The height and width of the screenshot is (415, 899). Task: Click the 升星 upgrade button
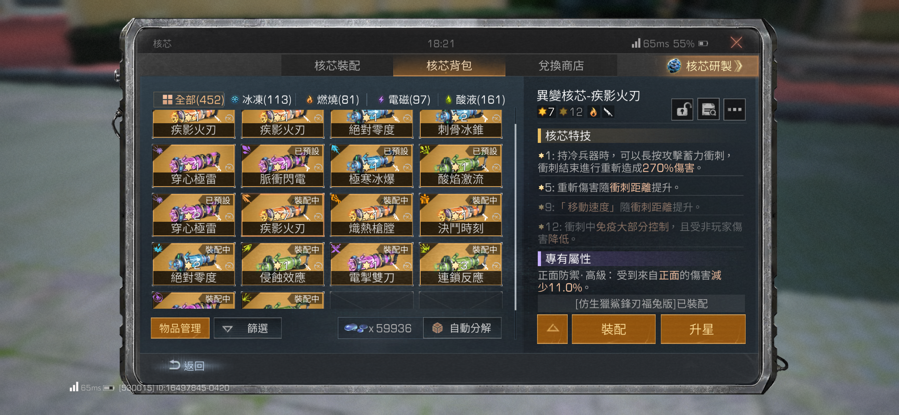pos(703,329)
